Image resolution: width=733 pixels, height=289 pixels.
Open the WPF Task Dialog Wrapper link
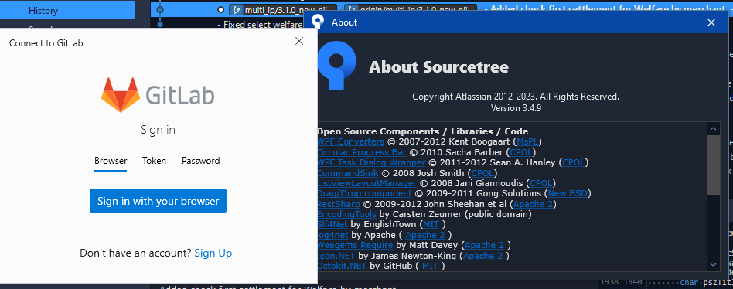pyautogui.click(x=371, y=162)
